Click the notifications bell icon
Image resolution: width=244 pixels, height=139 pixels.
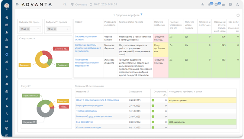(x=209, y=5)
